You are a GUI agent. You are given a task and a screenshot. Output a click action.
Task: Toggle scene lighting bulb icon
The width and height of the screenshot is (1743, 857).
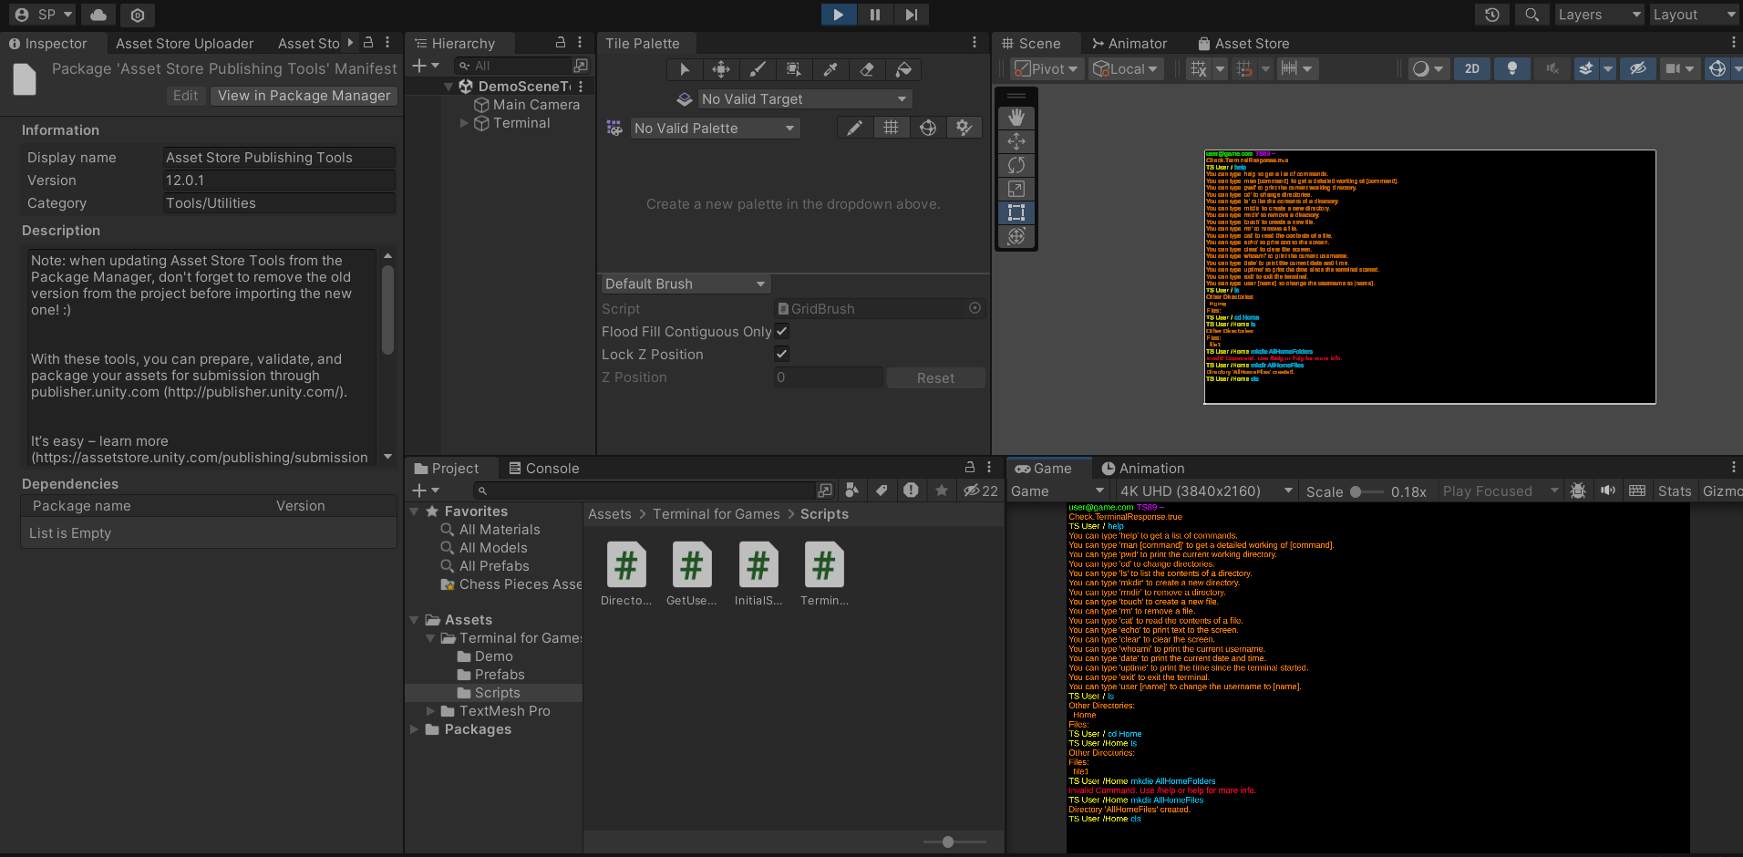point(1511,69)
